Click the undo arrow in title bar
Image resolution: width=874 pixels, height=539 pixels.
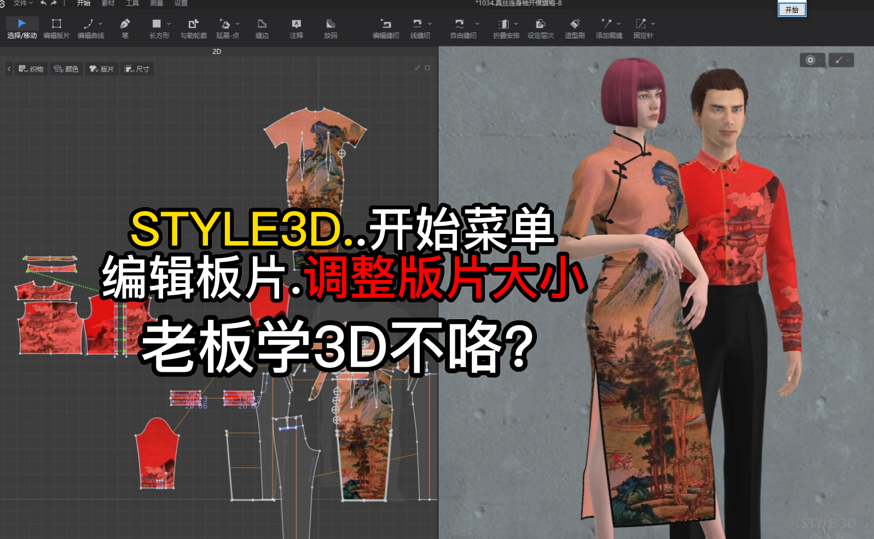pyautogui.click(x=43, y=3)
